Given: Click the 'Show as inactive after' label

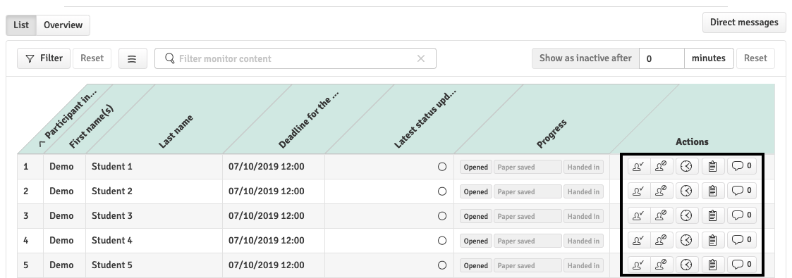Looking at the screenshot, I should pyautogui.click(x=585, y=58).
